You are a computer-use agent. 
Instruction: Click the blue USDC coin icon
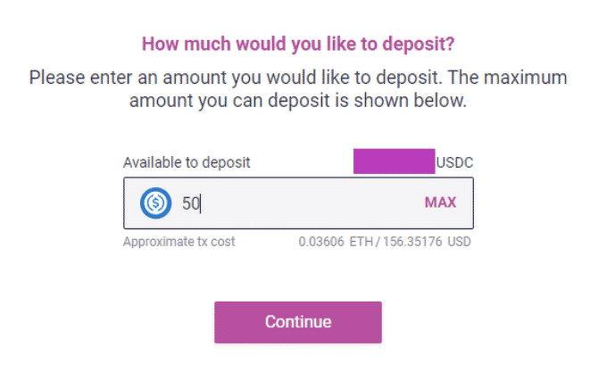tap(156, 203)
